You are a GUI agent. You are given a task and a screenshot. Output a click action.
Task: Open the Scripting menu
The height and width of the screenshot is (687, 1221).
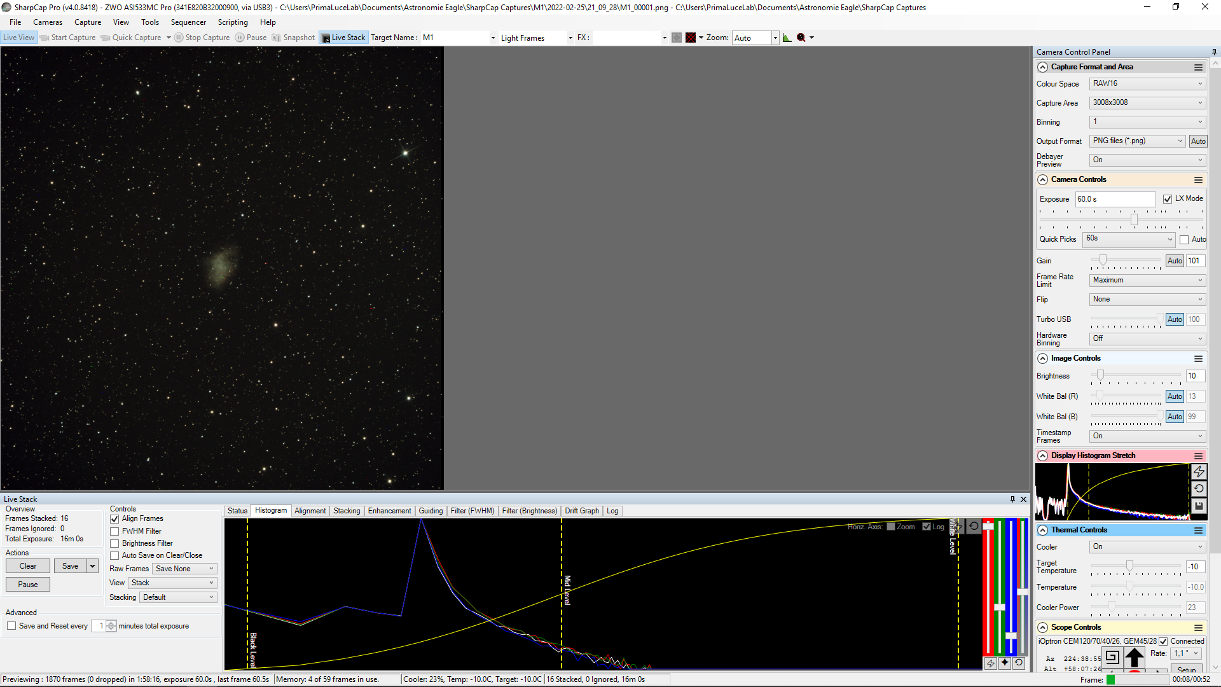coord(233,22)
